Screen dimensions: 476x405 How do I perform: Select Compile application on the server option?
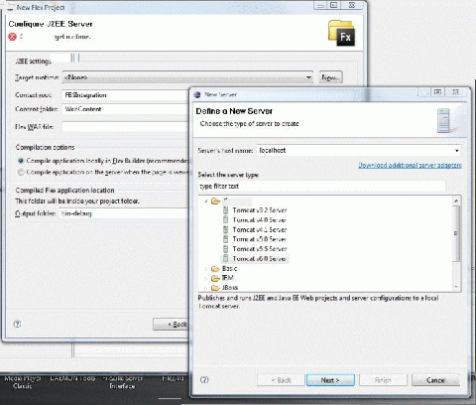pyautogui.click(x=21, y=172)
